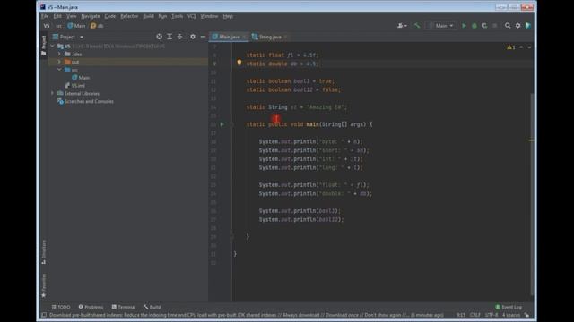The image size is (574, 322).
Task: Expand the .idea folder
Action: click(x=59, y=54)
